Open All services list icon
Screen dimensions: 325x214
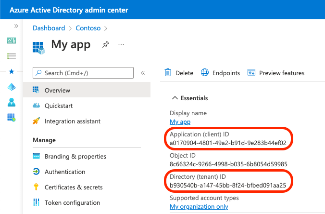click(12, 56)
